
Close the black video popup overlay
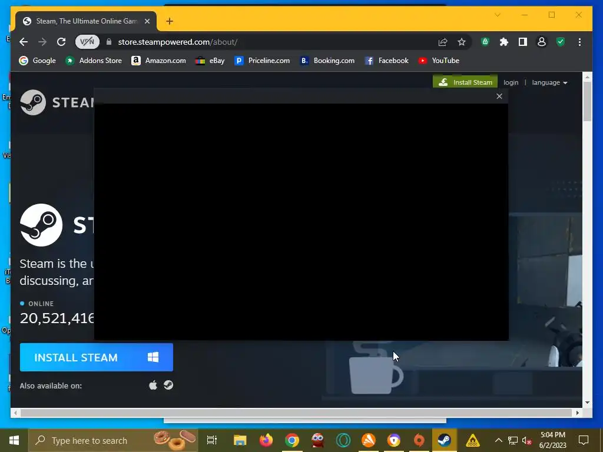click(x=499, y=96)
